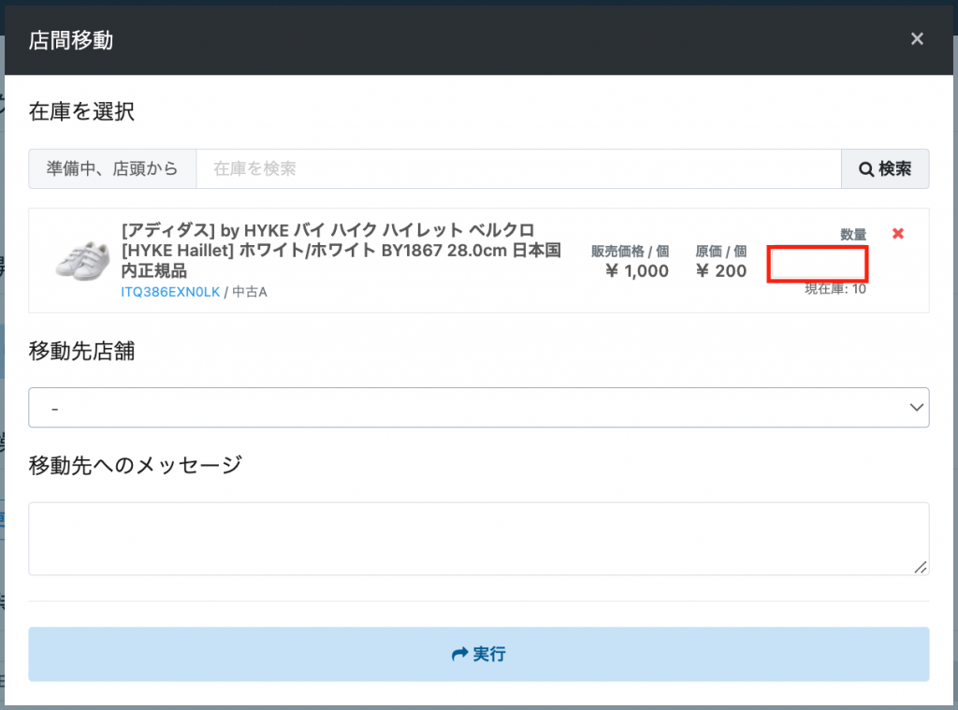Open item link ITQ386EXN0LK

[170, 292]
